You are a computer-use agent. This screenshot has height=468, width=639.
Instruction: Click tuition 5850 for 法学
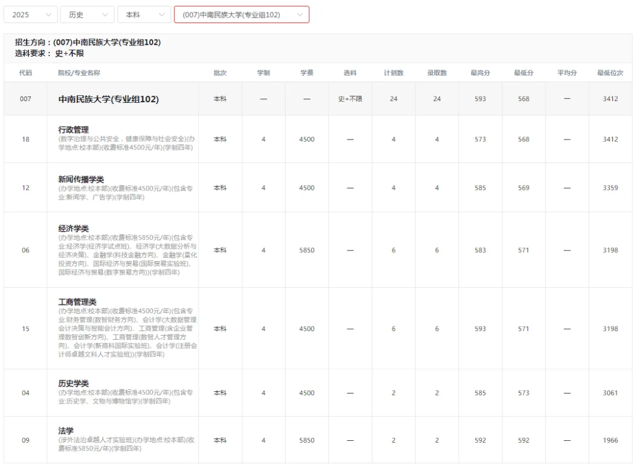coord(307,440)
